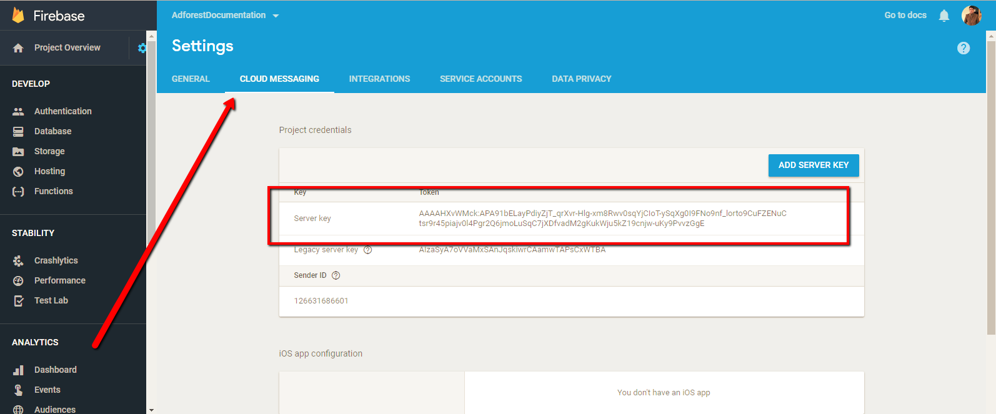Switch to the General tab
Viewport: 996px width, 414px height.
(191, 79)
